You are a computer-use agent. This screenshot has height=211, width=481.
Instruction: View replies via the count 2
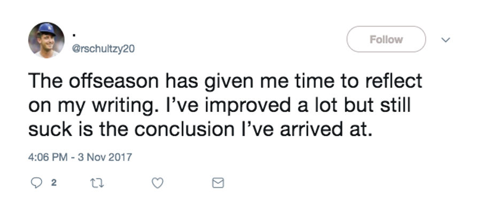tap(53, 183)
